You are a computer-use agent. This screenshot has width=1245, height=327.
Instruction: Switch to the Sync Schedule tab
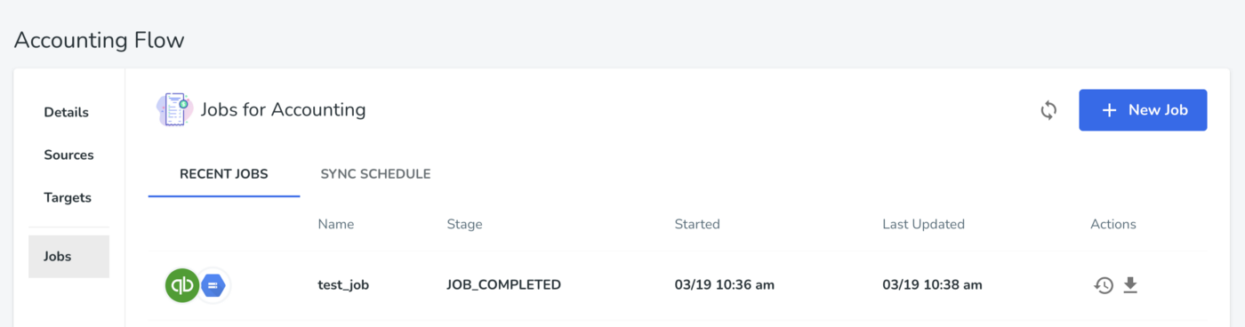tap(375, 174)
